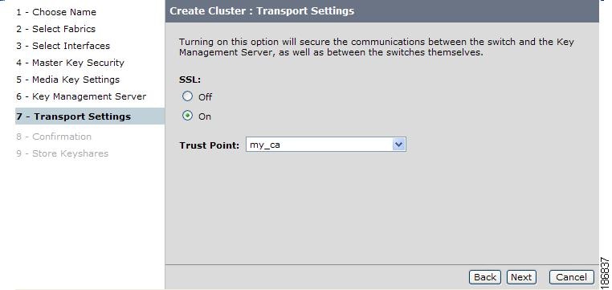The image size is (612, 290).
Task: Jump to step 3 - Select Interfaces
Action: pos(63,46)
